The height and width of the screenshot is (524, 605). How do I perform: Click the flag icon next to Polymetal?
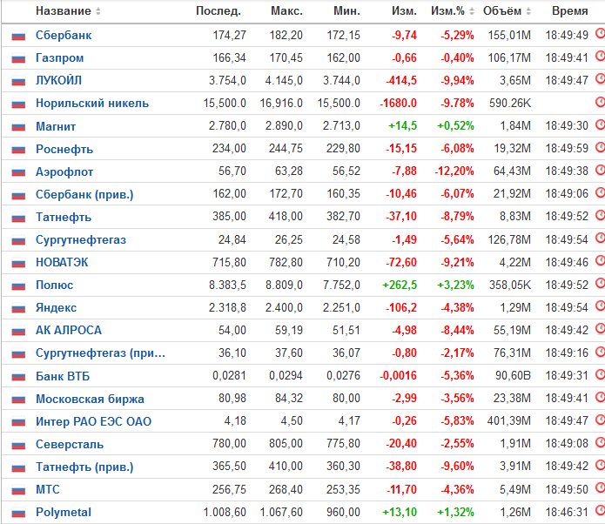(x=18, y=514)
